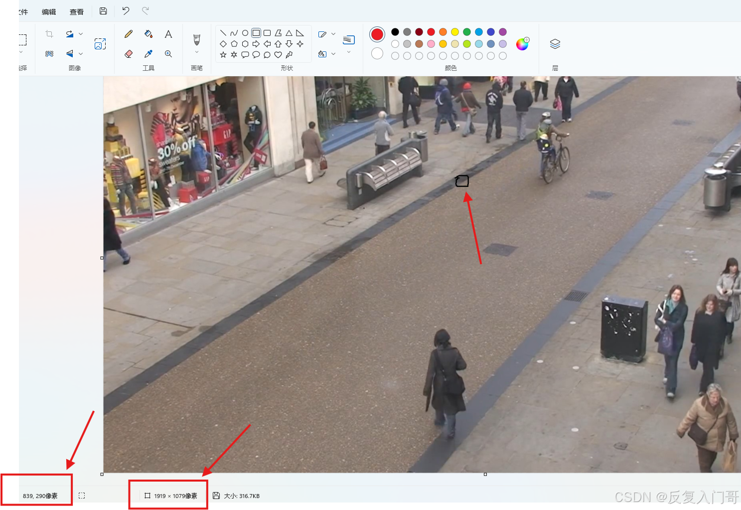Click the selection size icon in status bar
Viewport: 741px width, 510px height.
(82, 496)
